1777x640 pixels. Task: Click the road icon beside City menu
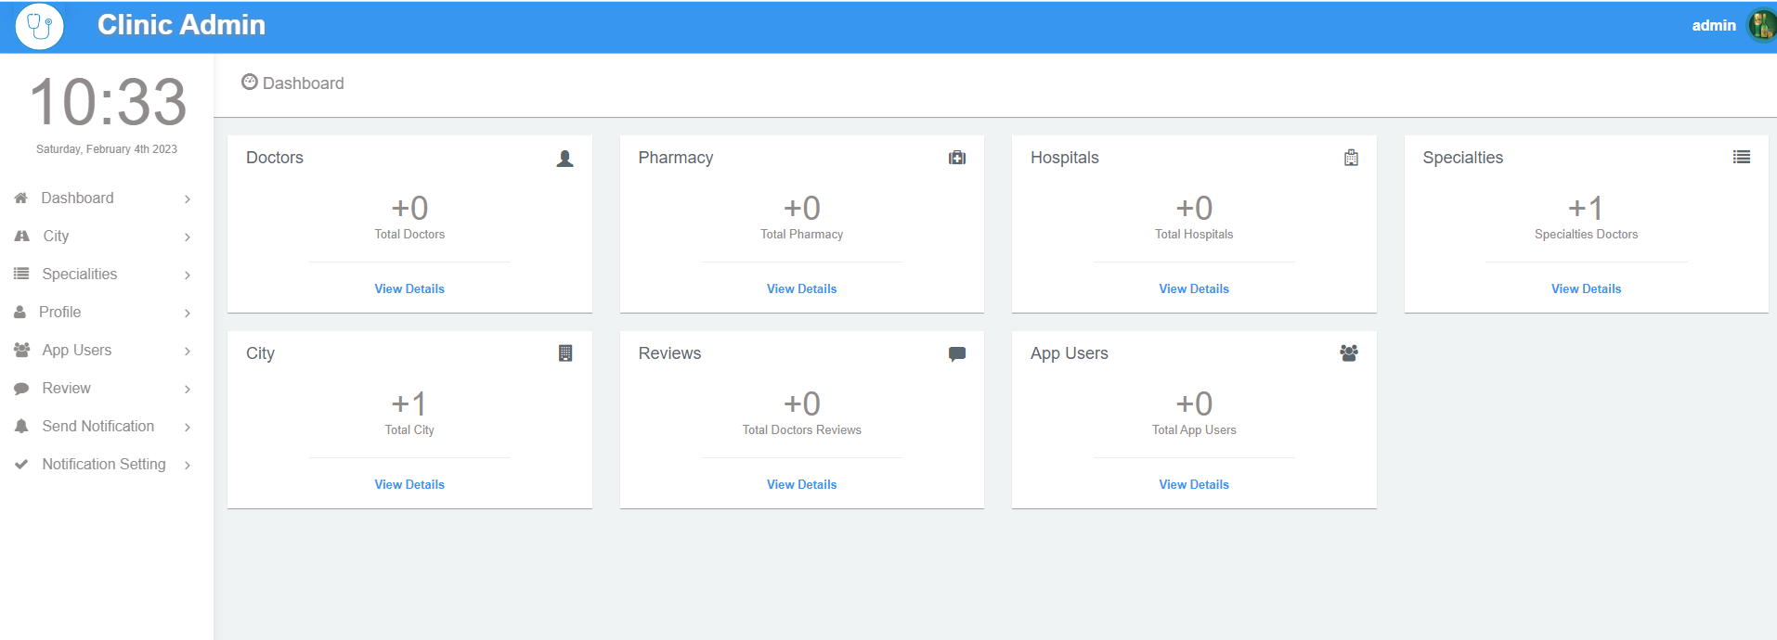coord(22,236)
